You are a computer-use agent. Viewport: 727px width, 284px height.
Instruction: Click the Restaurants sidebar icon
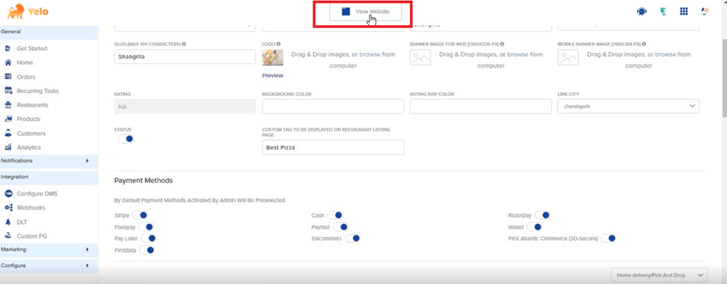pyautogui.click(x=9, y=105)
